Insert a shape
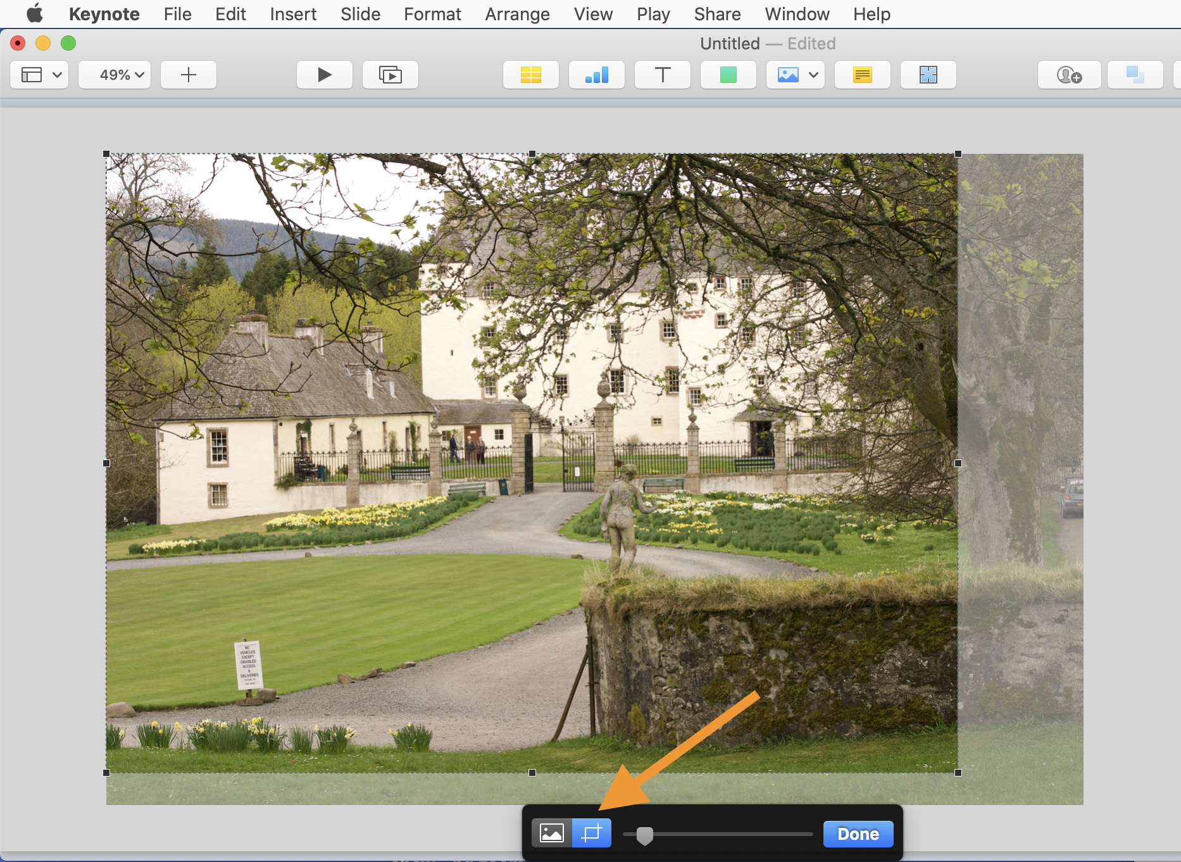 pos(728,75)
